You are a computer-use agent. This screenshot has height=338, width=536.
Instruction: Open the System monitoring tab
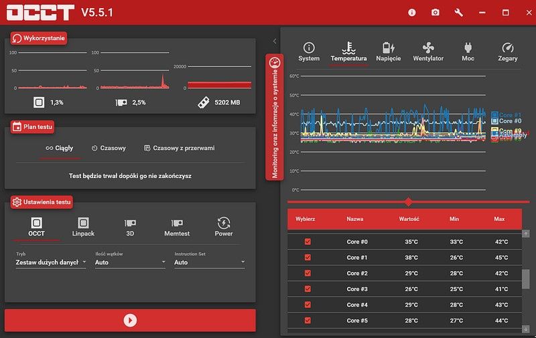coord(309,52)
